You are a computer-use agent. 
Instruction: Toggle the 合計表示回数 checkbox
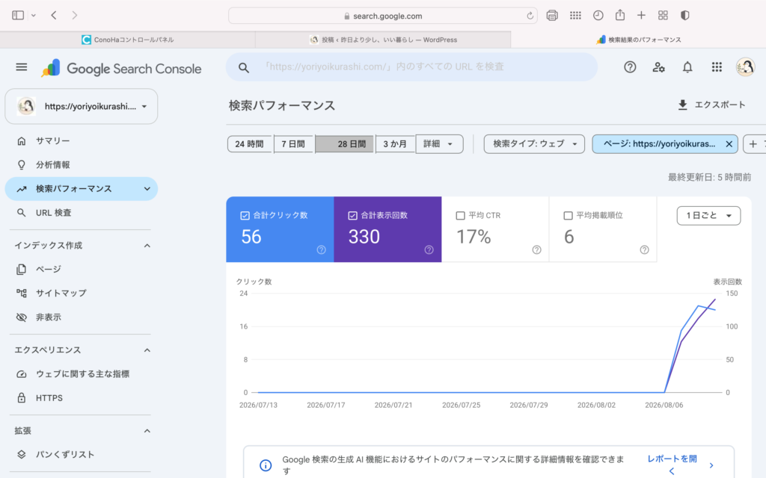(353, 216)
